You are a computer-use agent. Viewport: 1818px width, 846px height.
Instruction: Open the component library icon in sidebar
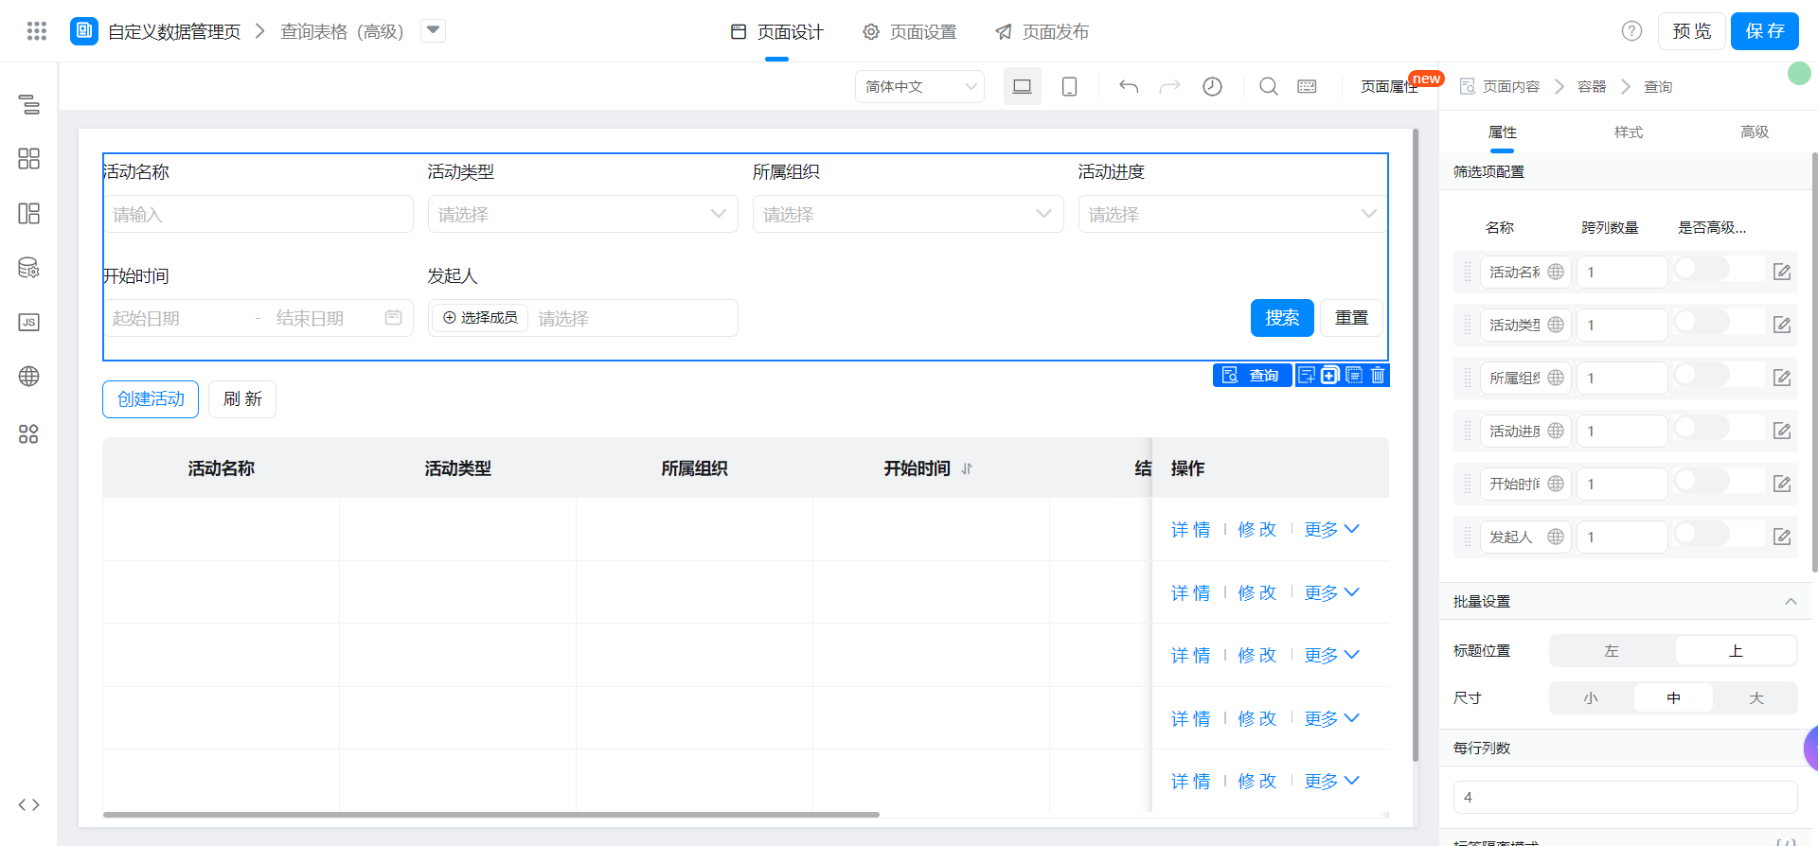pyautogui.click(x=29, y=158)
